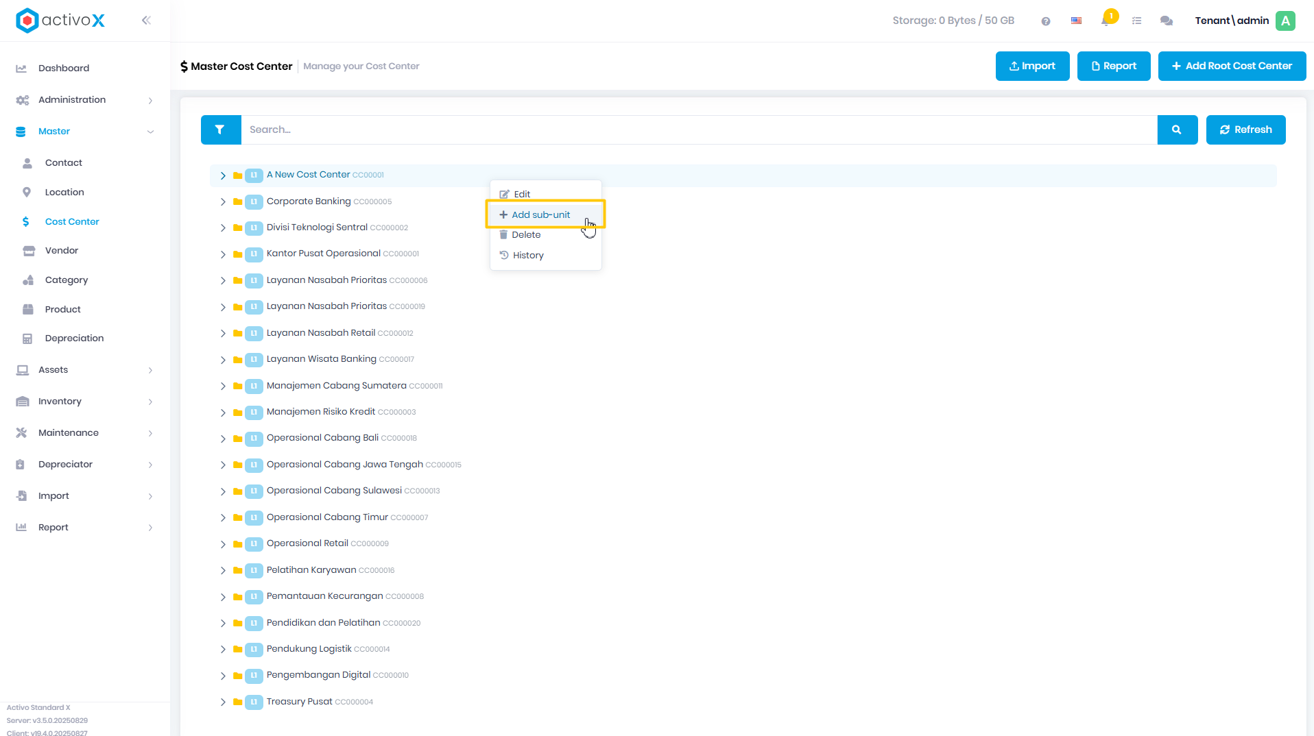Collapse sidebar with double chevron icon

(146, 21)
